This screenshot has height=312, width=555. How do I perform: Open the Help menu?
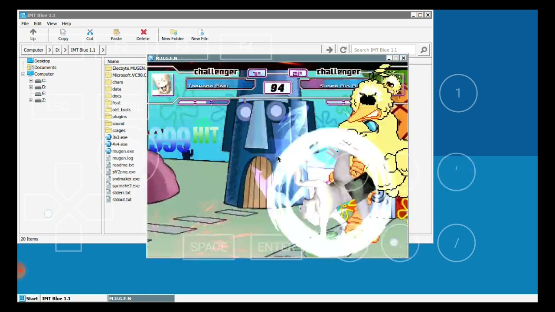[x=66, y=23]
